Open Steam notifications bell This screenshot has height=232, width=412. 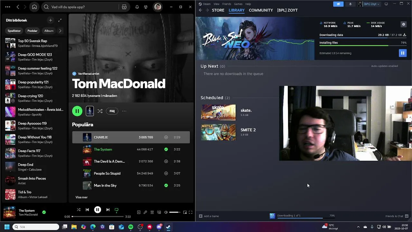point(351,4)
